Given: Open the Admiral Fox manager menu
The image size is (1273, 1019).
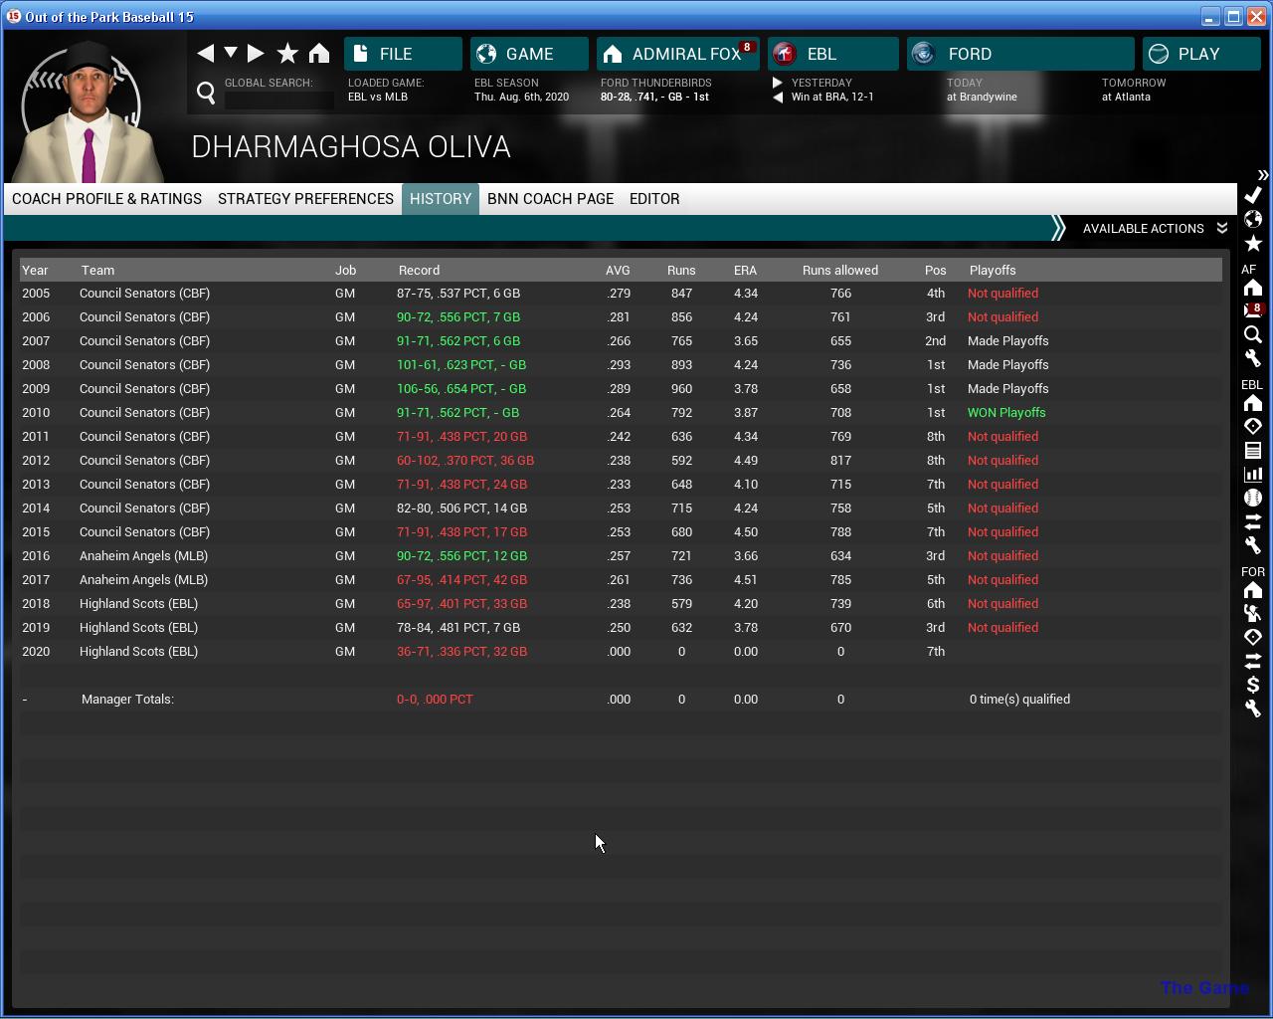Looking at the screenshot, I should (678, 54).
